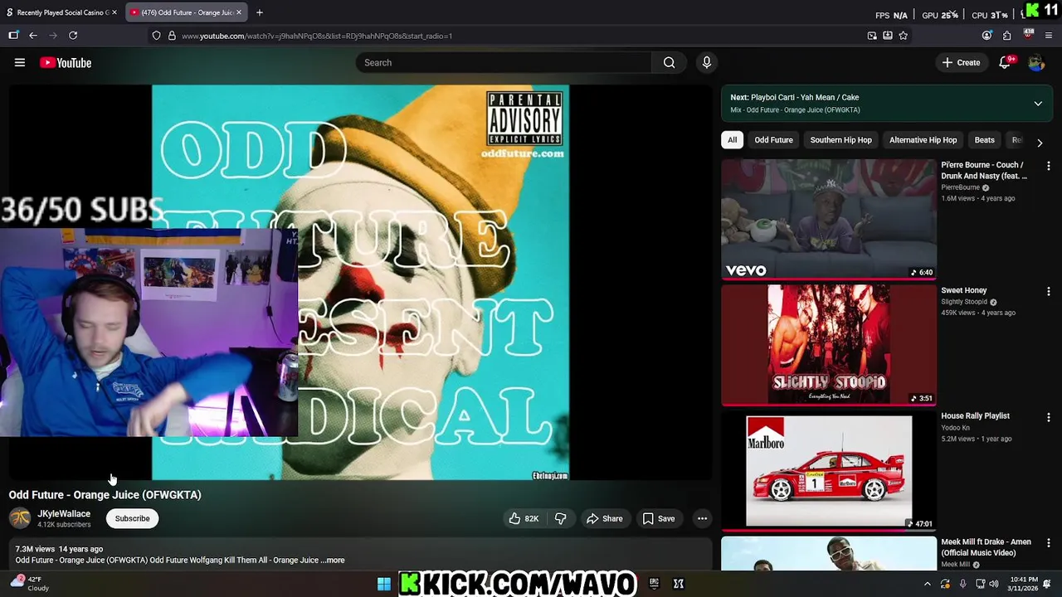Expand the video description with ...more
The width and height of the screenshot is (1062, 597).
pos(333,561)
